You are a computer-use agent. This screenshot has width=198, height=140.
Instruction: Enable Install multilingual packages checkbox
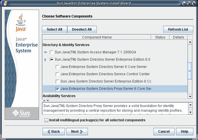46,120
